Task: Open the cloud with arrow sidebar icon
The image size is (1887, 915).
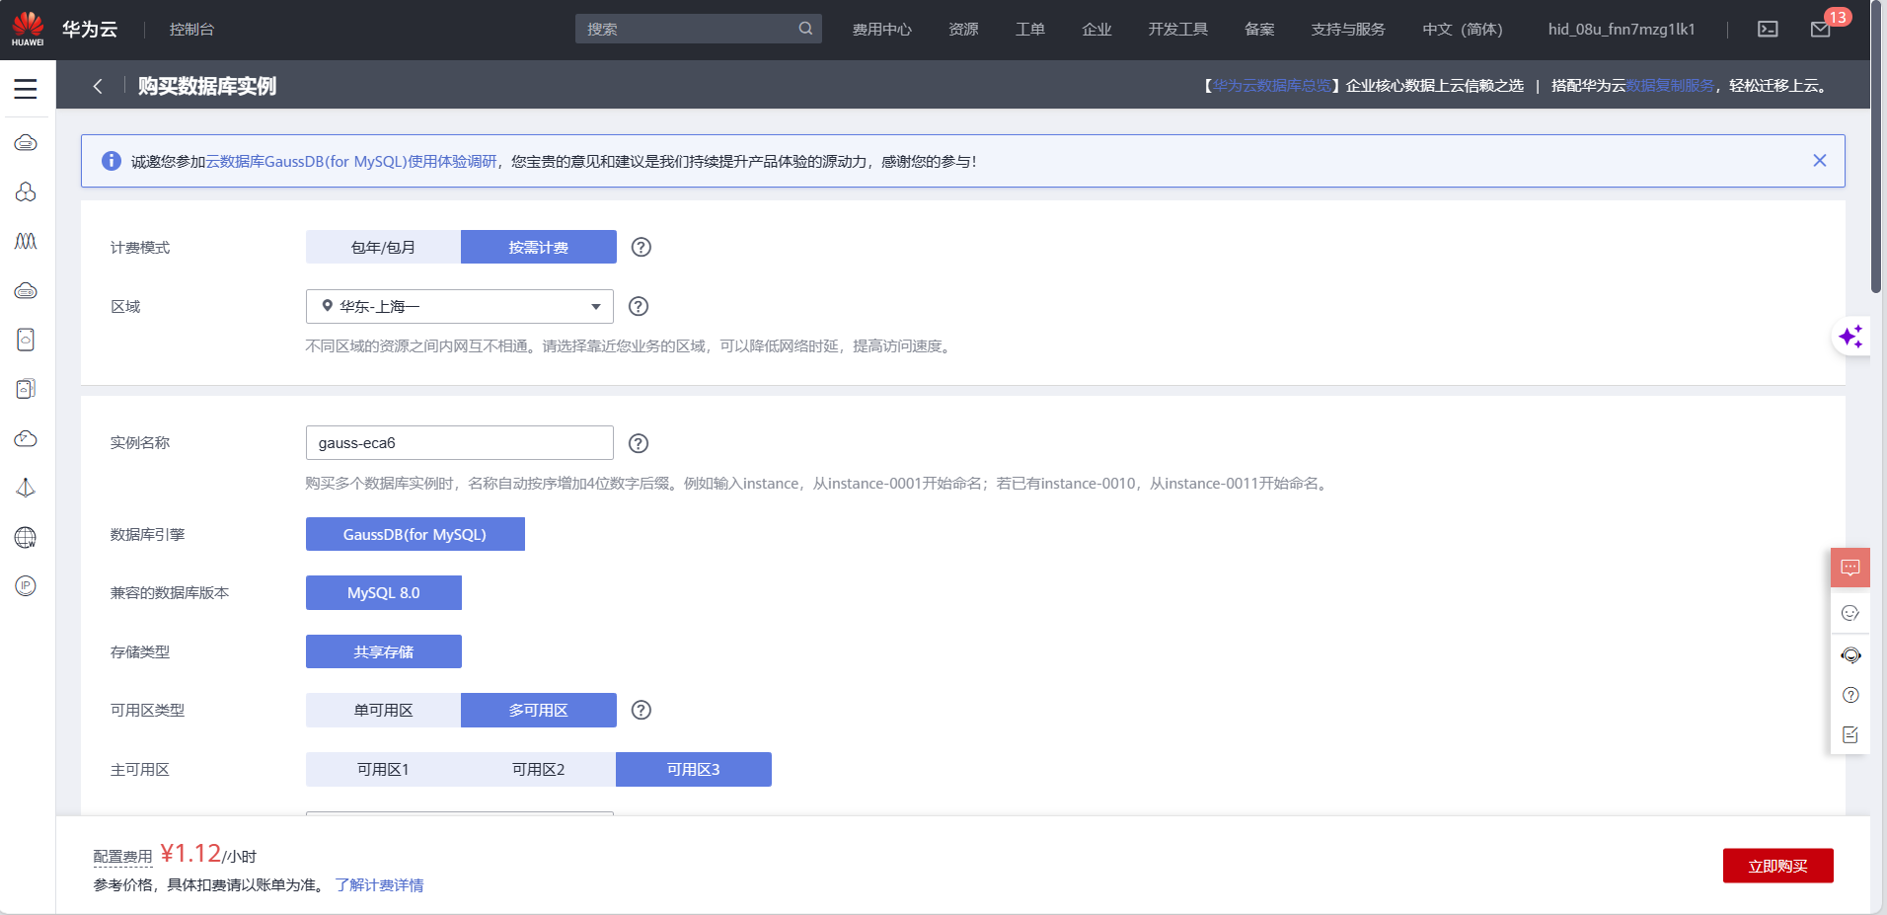Action: click(26, 438)
